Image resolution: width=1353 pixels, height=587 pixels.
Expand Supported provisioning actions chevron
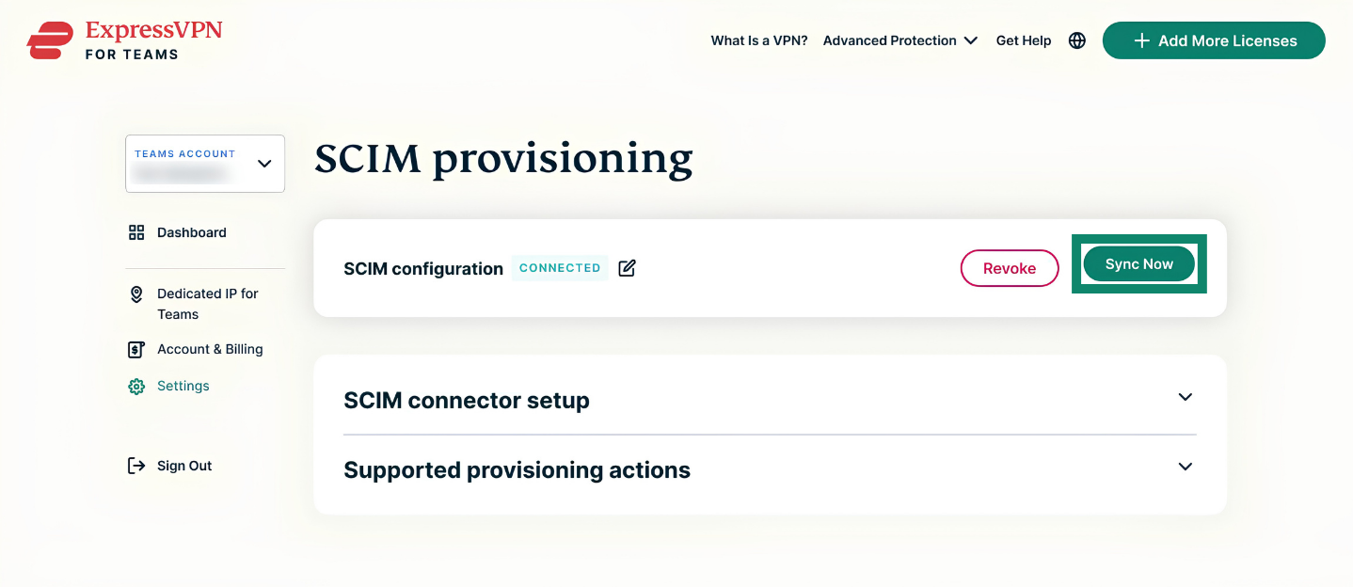point(1186,467)
